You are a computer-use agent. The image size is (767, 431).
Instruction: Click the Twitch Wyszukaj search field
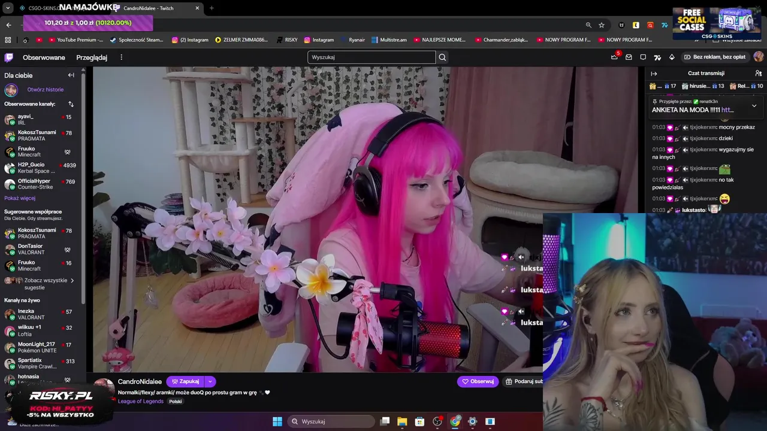(x=372, y=57)
